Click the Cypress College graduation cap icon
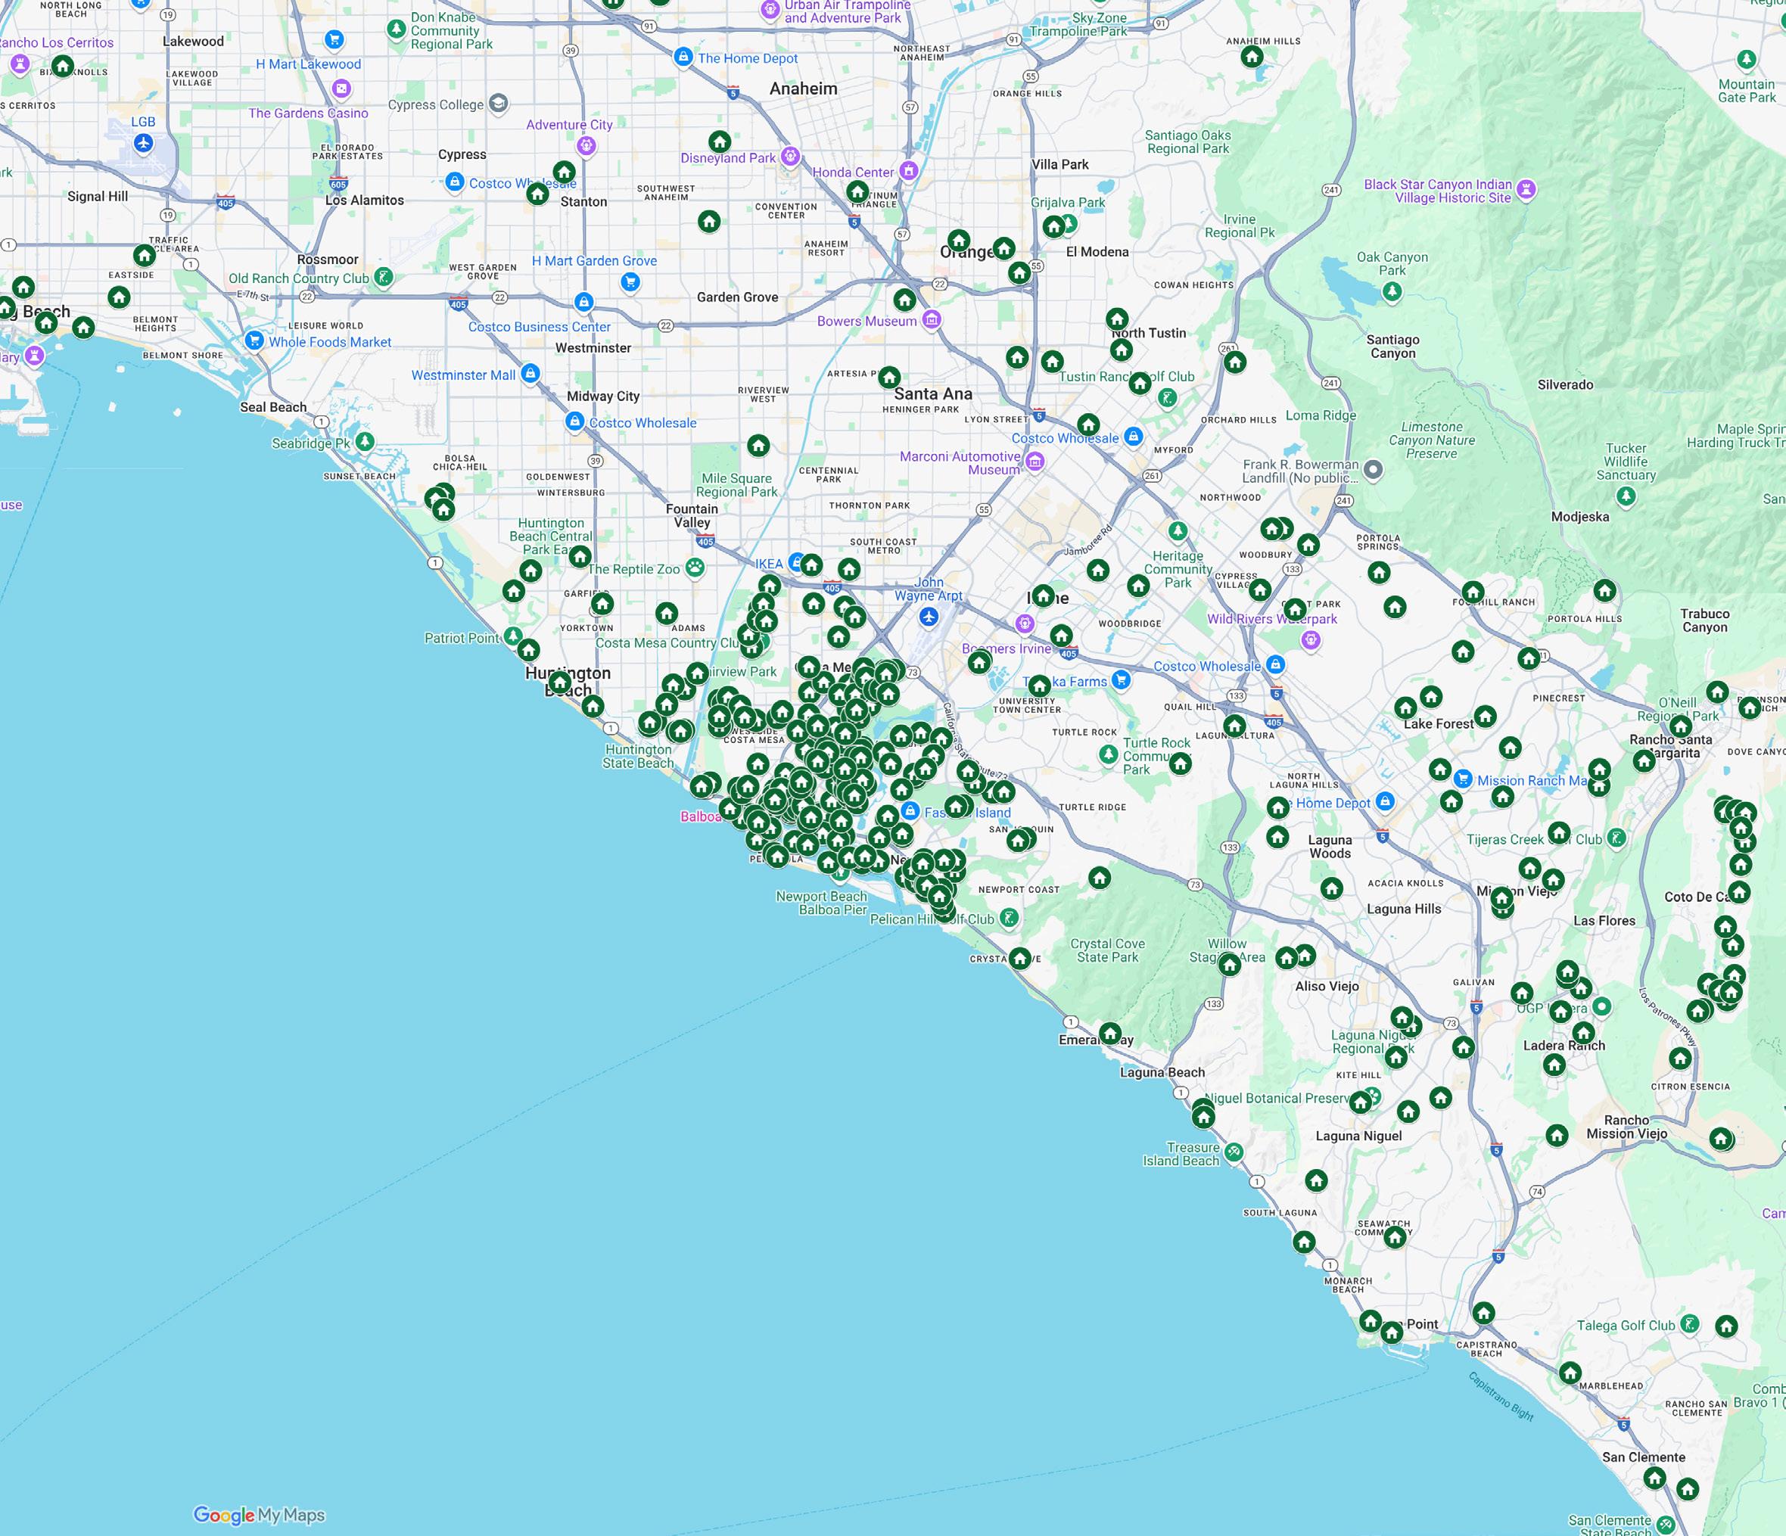Image resolution: width=1786 pixels, height=1536 pixels. pos(498,104)
